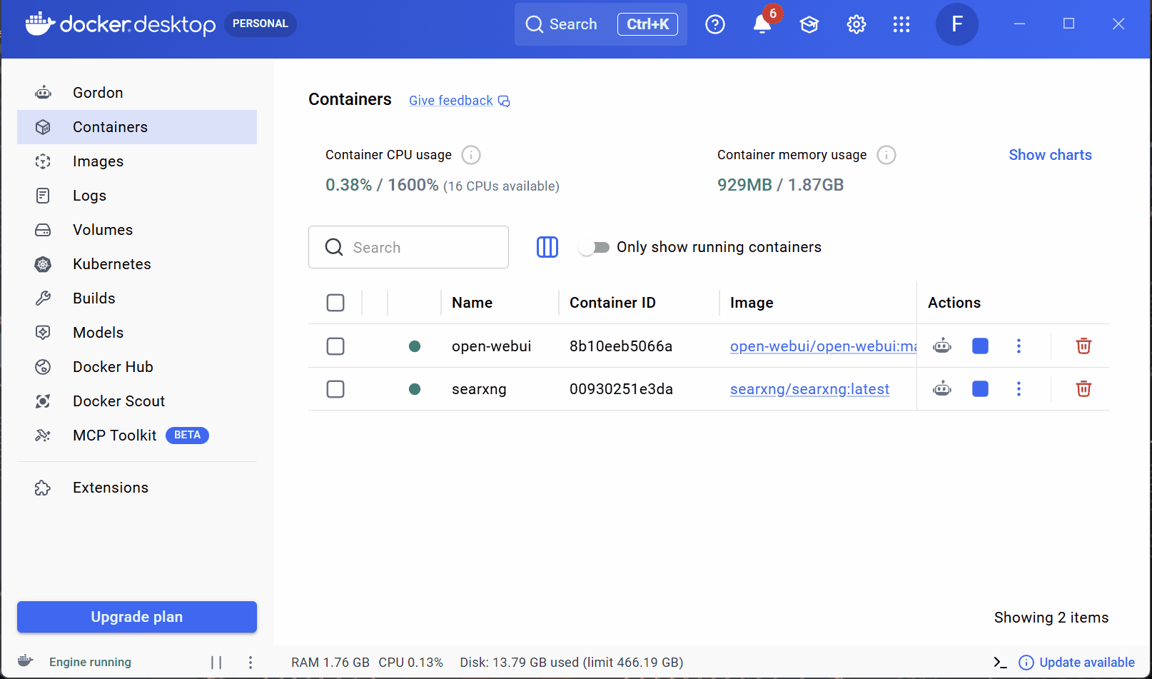The width and height of the screenshot is (1152, 679).
Task: Stop the searxng container
Action: (980, 389)
